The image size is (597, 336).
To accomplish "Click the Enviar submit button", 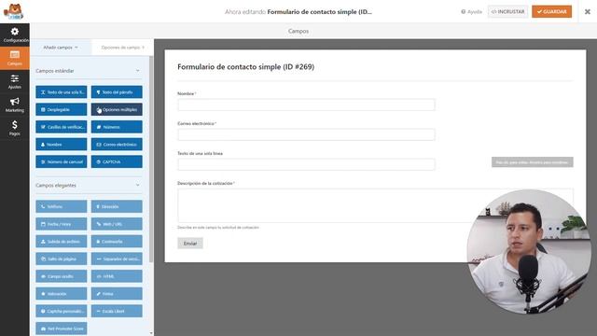I will (x=190, y=244).
